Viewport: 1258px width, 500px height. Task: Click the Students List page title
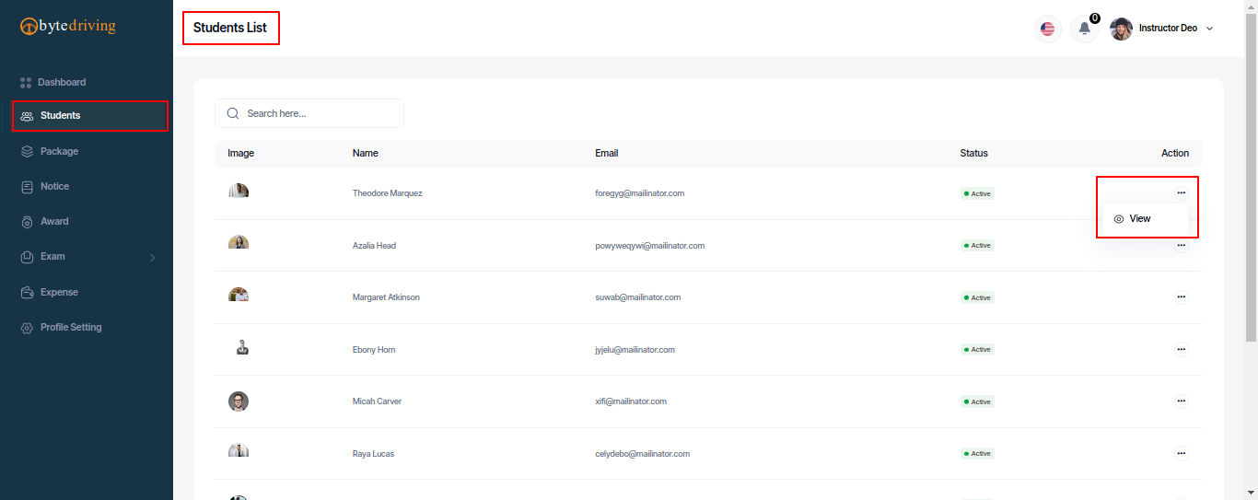[x=230, y=28]
